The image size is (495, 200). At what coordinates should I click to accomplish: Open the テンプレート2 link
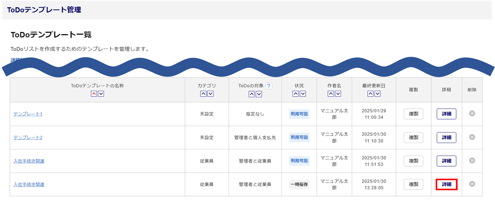click(28, 138)
